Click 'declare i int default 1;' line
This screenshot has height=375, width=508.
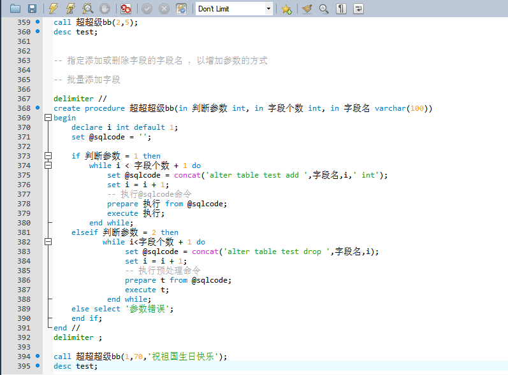click(124, 127)
